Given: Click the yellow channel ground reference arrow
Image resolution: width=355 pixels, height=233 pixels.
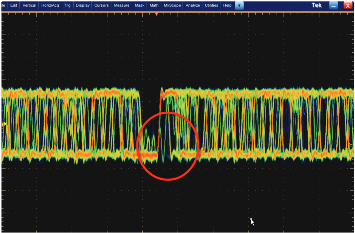Looking at the screenshot, I should click(x=4, y=124).
